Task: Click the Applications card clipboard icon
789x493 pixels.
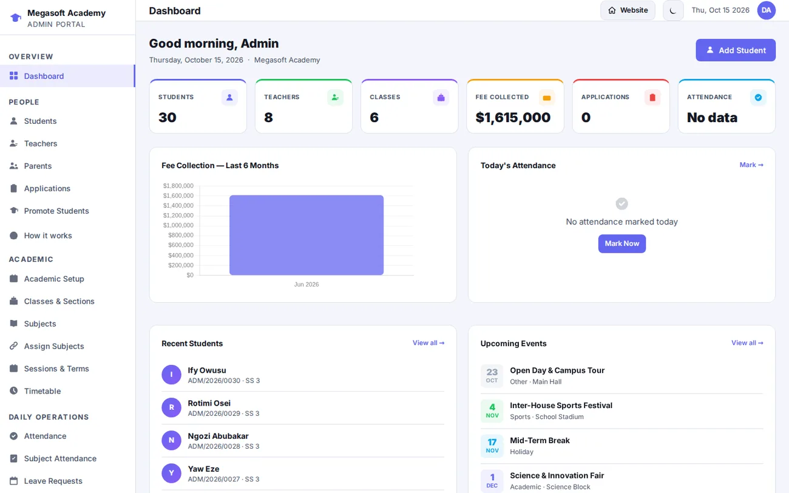Action: pos(652,98)
